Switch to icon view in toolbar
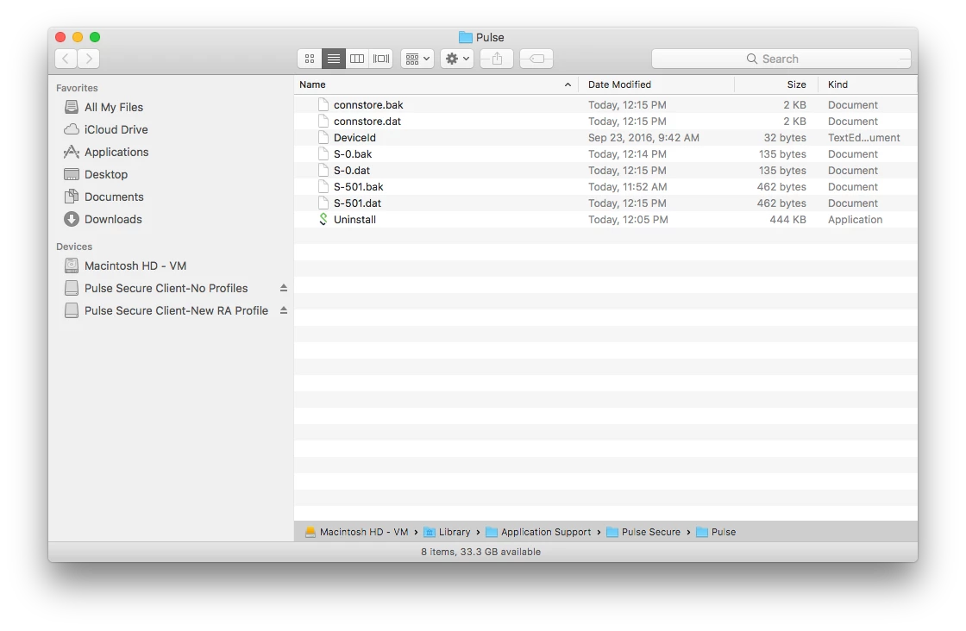The image size is (966, 631). 310,59
